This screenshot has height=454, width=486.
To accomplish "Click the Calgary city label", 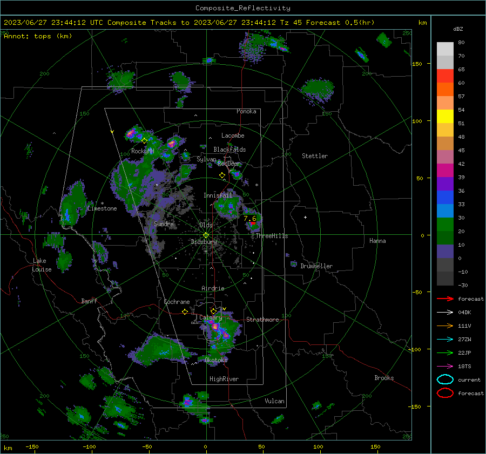I will [x=211, y=317].
